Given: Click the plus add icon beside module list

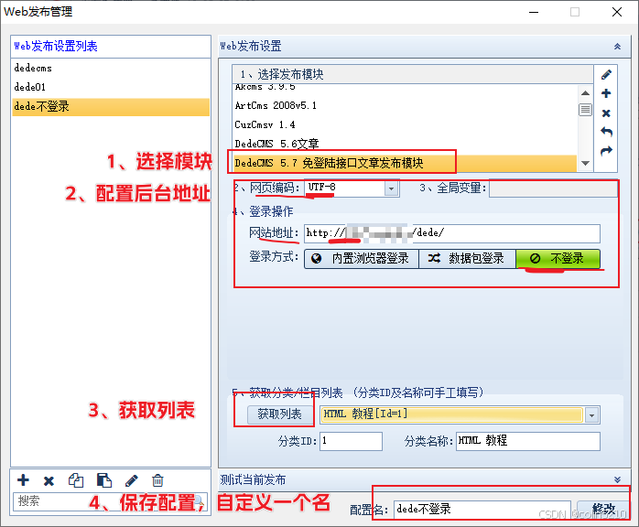Looking at the screenshot, I should click(606, 93).
